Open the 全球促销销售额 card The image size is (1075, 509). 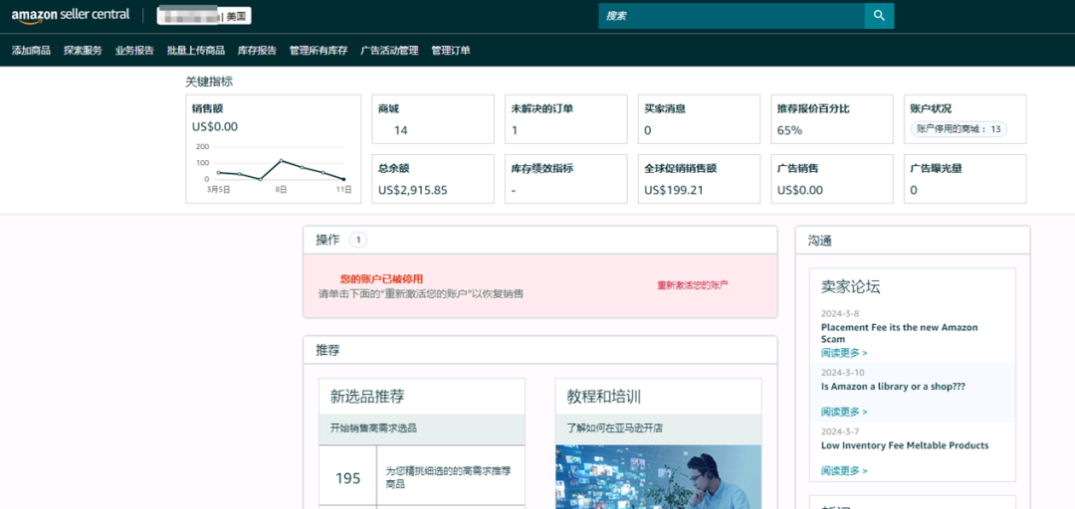(699, 179)
